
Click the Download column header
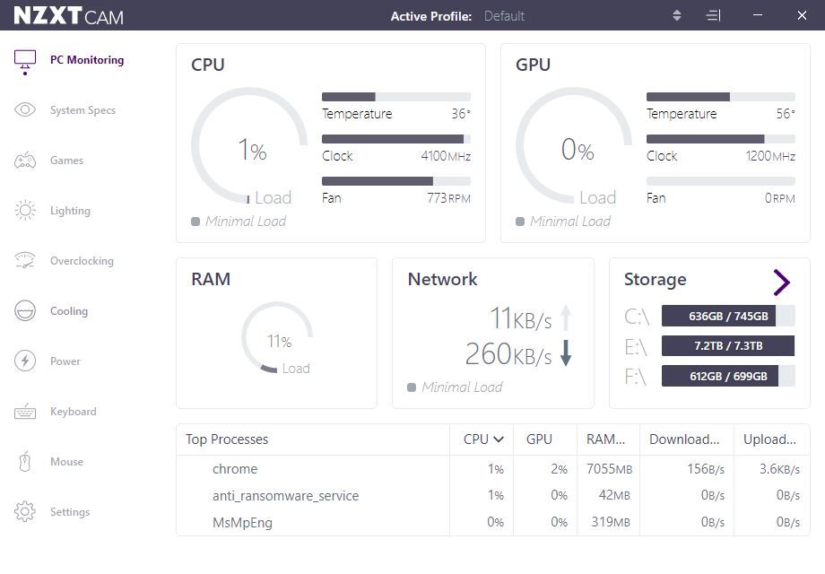[684, 439]
